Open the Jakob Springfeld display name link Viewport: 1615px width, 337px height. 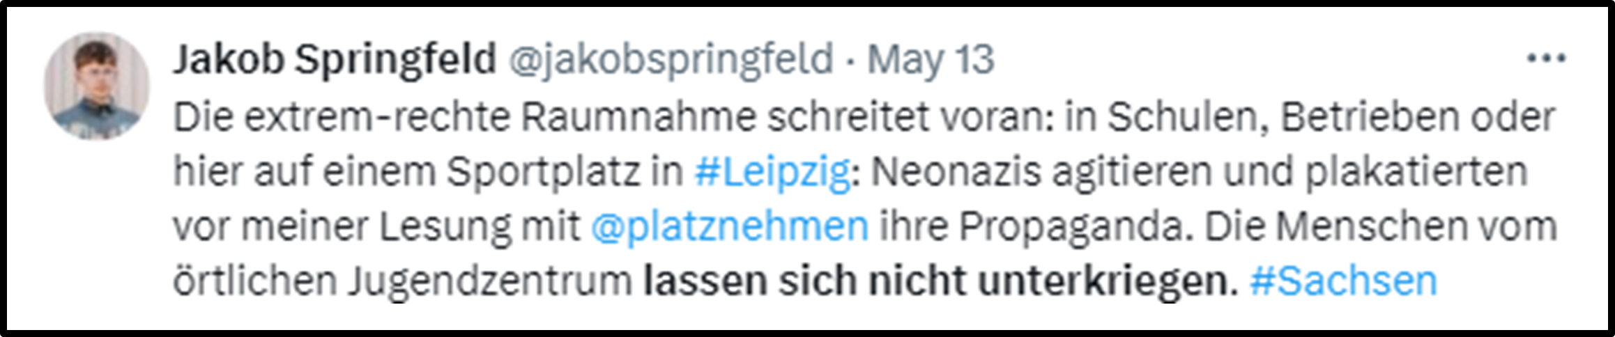(335, 59)
